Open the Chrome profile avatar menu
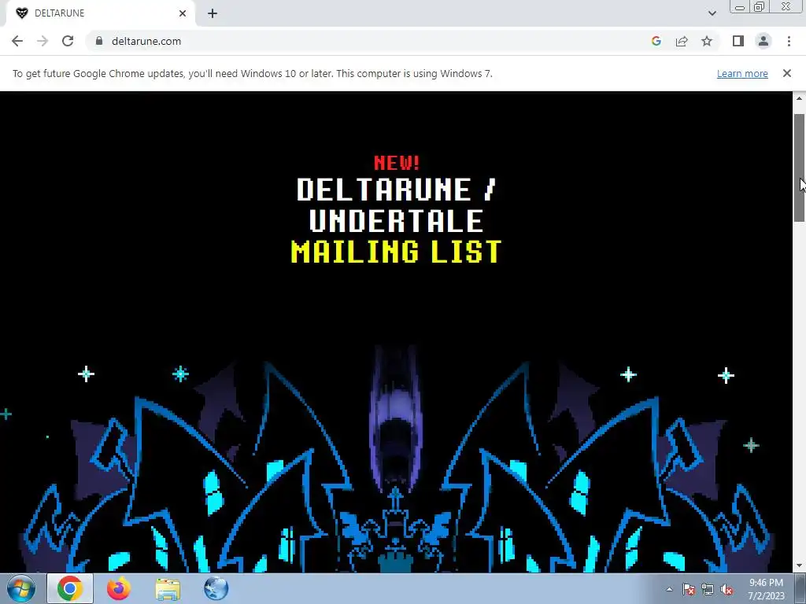 click(x=763, y=41)
